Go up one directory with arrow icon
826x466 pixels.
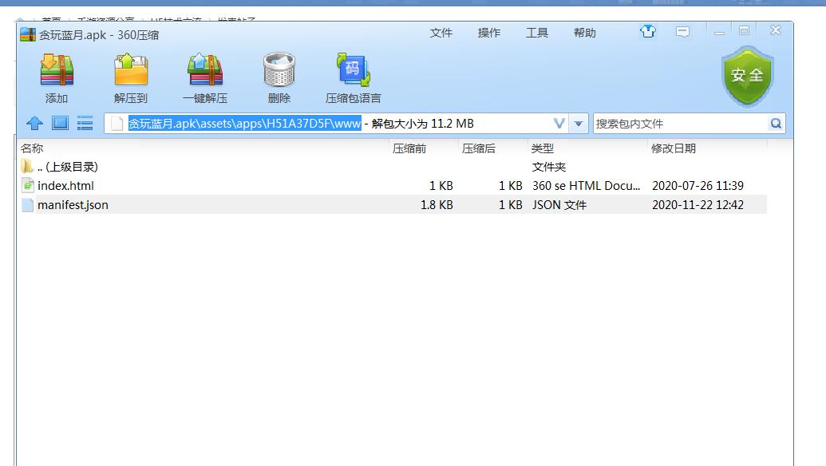(x=34, y=123)
